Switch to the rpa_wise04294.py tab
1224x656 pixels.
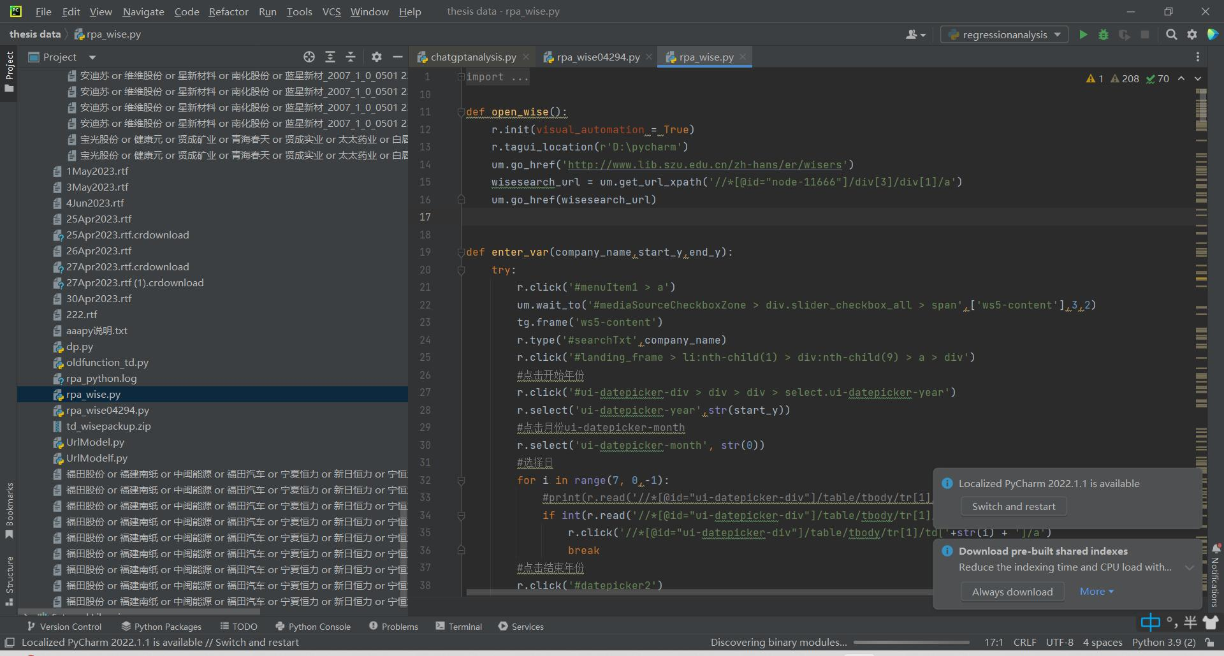(598, 57)
